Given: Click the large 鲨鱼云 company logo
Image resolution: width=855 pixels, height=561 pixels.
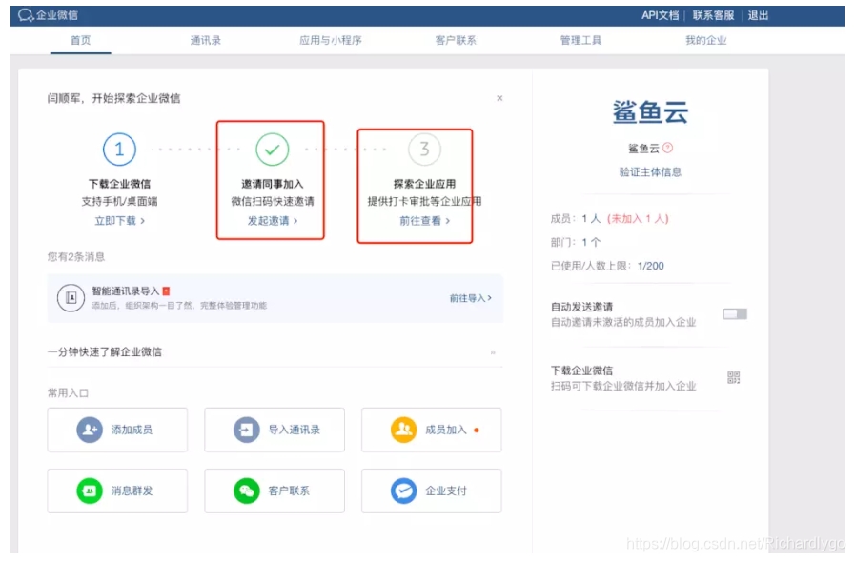Looking at the screenshot, I should click(650, 112).
